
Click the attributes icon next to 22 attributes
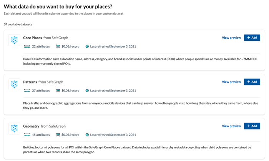click(x=27, y=46)
